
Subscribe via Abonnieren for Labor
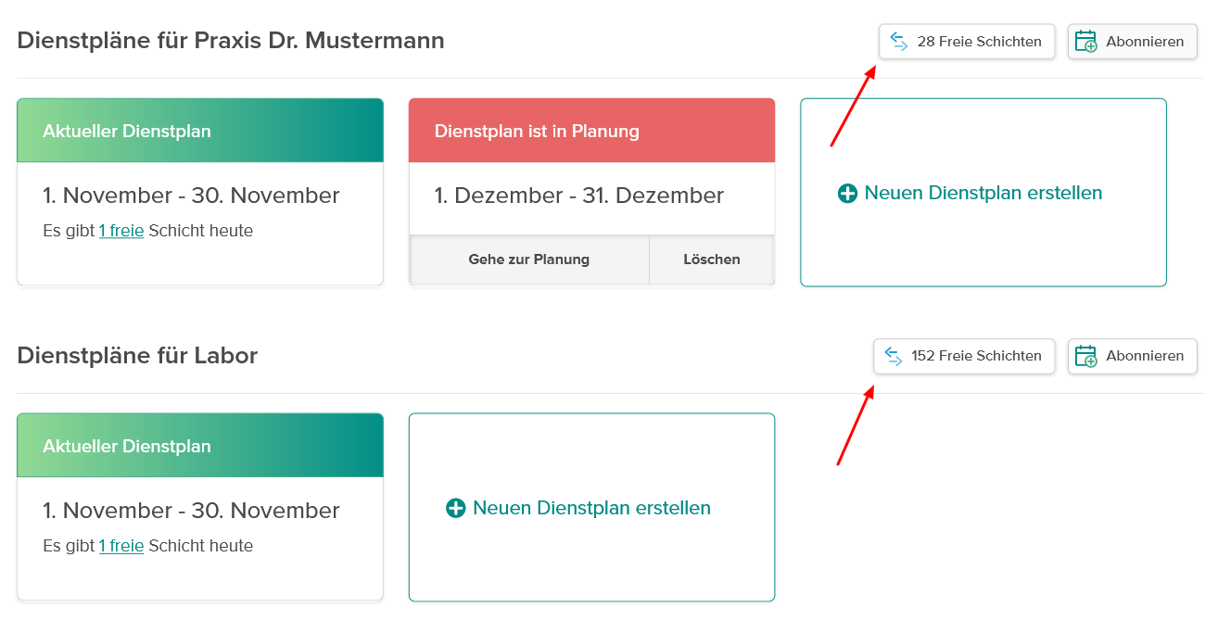pyautogui.click(x=1133, y=356)
